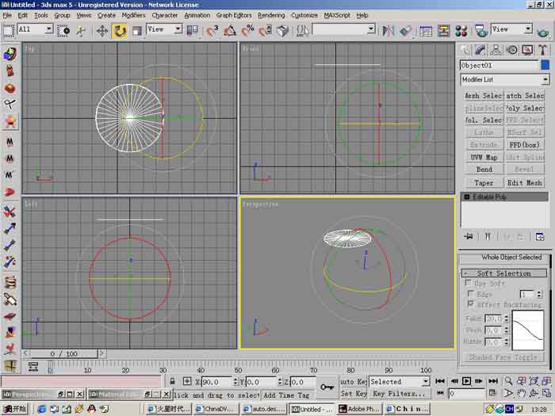Click the Pan viewport hand icon
The image size is (555, 416).
coord(521,393)
